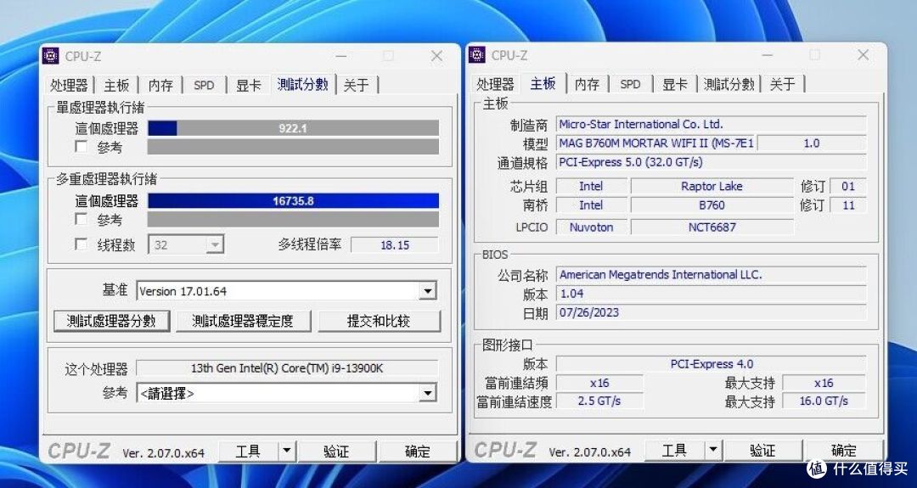This screenshot has height=488, width=917.
Task: Click manufacturer field Micro-Star International
Action: (711, 124)
